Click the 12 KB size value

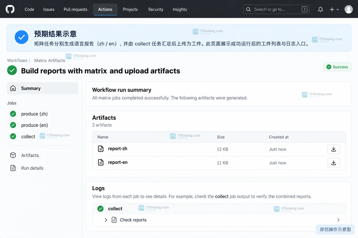pyautogui.click(x=222, y=149)
